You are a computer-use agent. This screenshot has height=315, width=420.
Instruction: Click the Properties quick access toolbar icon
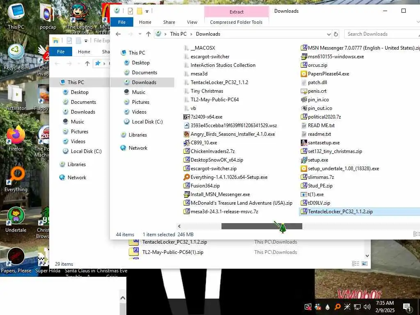click(130, 11)
